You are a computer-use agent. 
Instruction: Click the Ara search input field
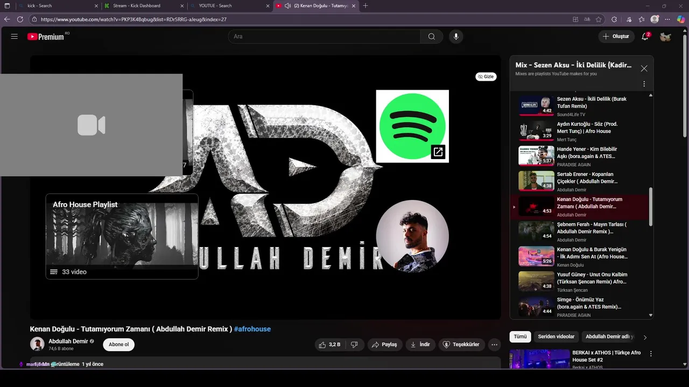click(x=325, y=37)
